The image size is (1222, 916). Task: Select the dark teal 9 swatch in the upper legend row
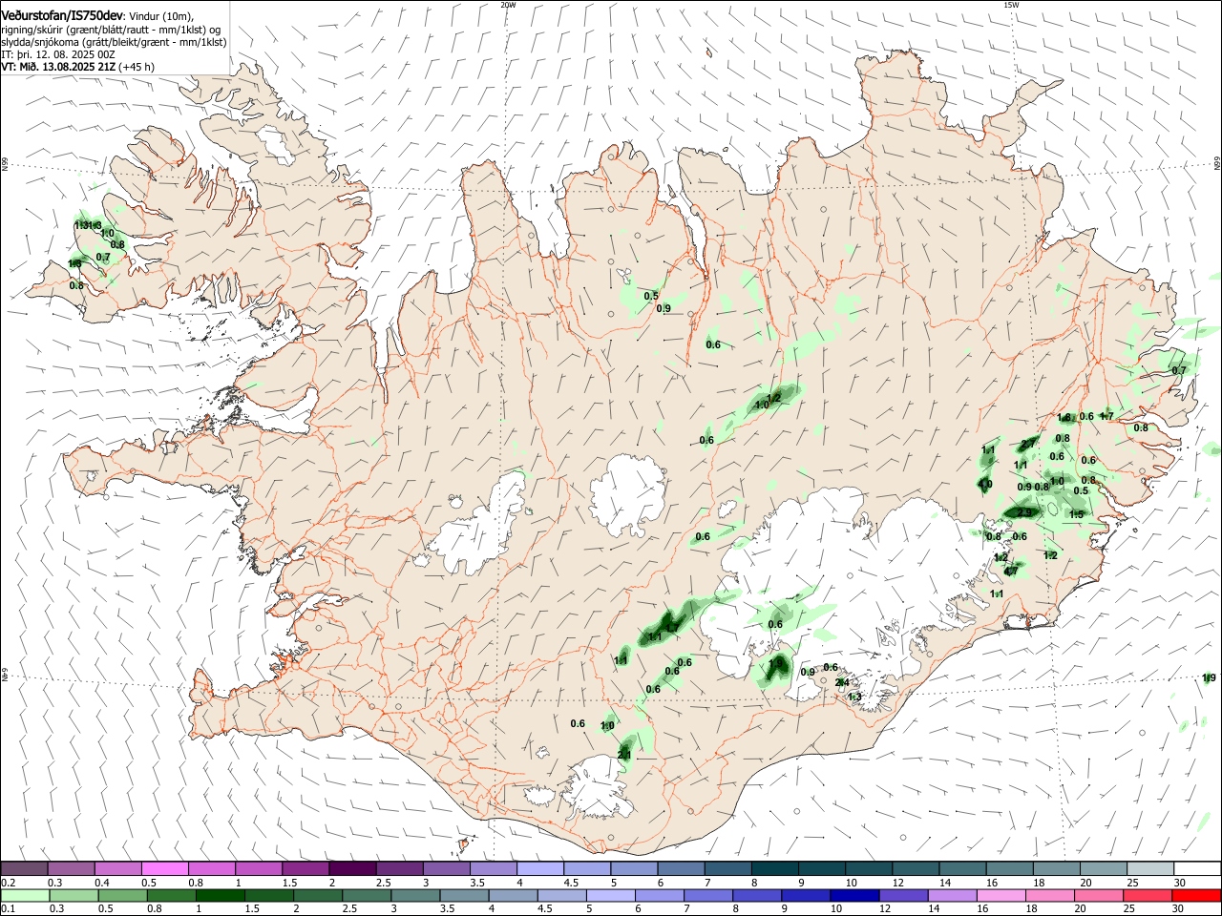(x=821, y=868)
